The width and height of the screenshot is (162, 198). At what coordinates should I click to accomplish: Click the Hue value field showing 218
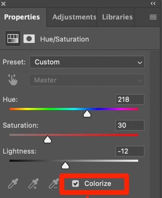click(x=130, y=99)
